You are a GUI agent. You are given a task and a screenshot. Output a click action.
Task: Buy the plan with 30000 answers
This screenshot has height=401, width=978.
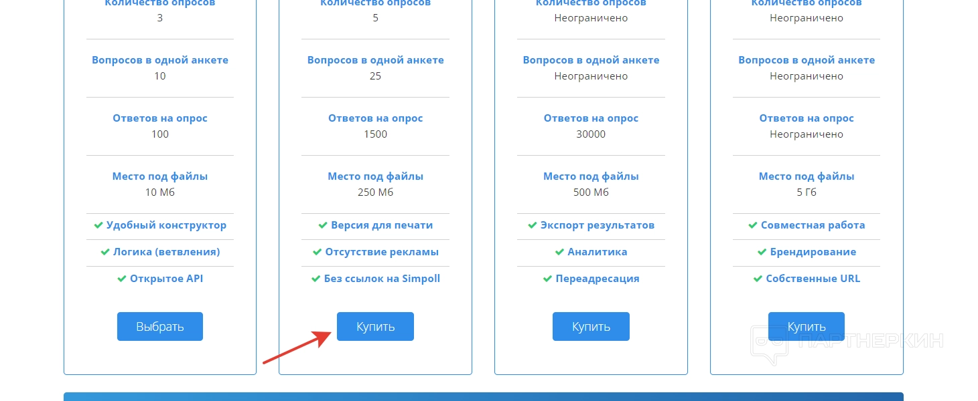pyautogui.click(x=591, y=327)
